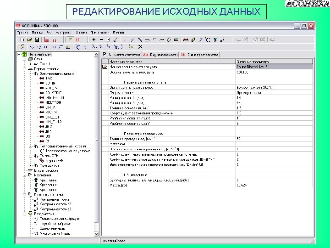This screenshot has width=330, height=248.
Task: Open the Правка menu
Action: click(x=38, y=33)
